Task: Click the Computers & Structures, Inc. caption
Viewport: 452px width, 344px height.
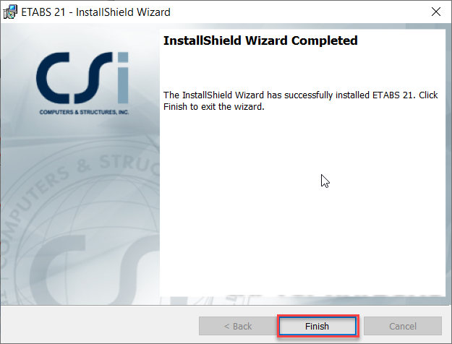Action: [x=84, y=112]
